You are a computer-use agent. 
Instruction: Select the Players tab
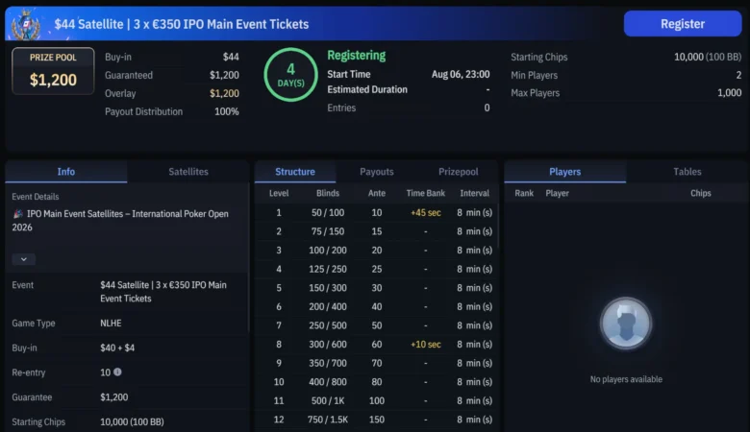tap(564, 172)
